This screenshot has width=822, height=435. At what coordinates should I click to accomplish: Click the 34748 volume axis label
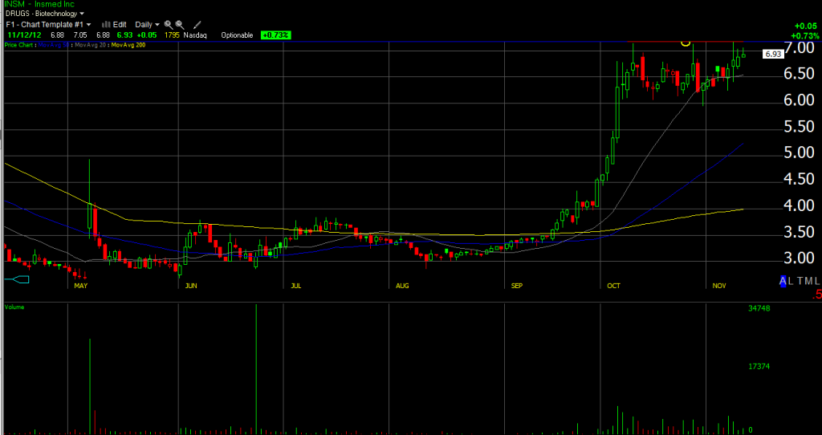point(759,309)
